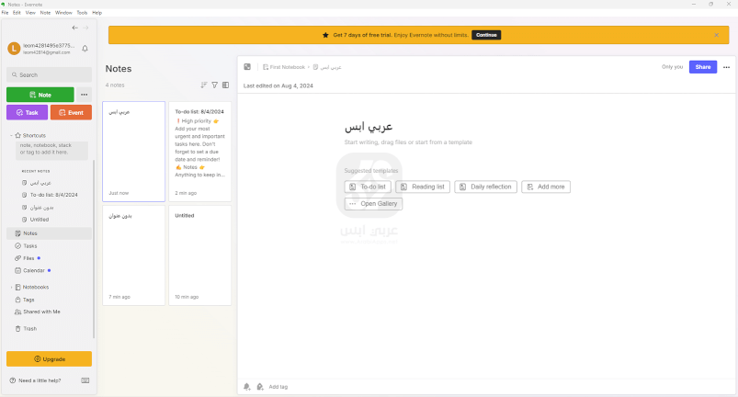
Task: Select Notes in sidebar
Action: pyautogui.click(x=49, y=233)
